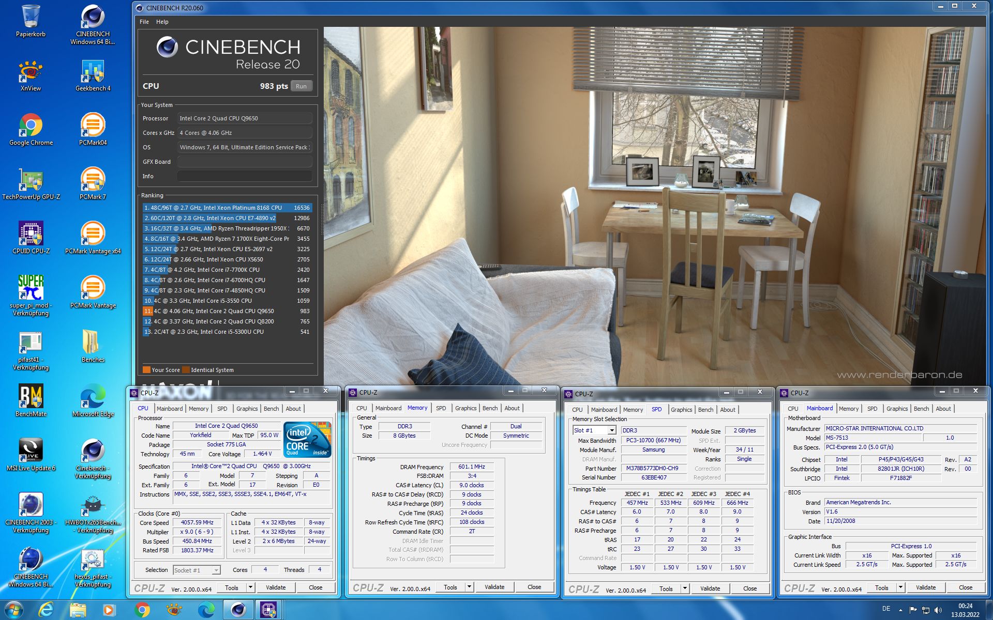Switch to Cinebench via its taskbar button
Viewport: 993px width, 620px height.
(238, 610)
